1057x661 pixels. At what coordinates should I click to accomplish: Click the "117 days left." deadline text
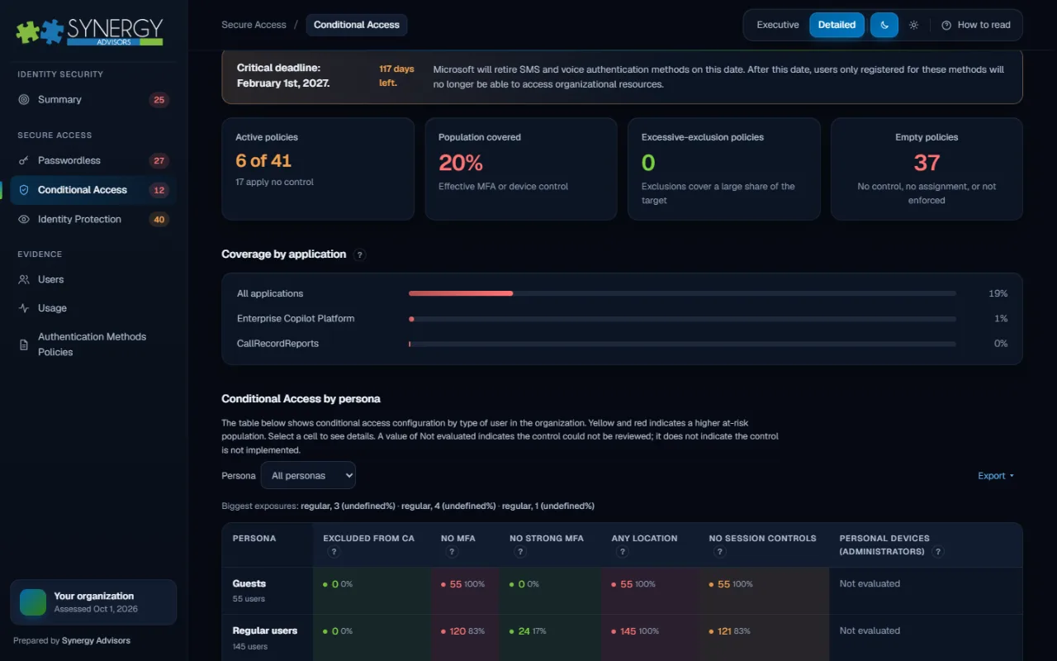(396, 76)
